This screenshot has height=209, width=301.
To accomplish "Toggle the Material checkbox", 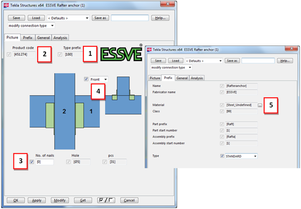I will pyautogui.click(x=222, y=105).
